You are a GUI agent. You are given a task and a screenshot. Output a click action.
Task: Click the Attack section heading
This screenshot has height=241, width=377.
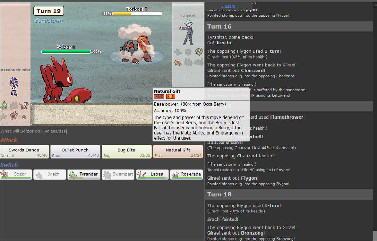pyautogui.click(x=9, y=140)
